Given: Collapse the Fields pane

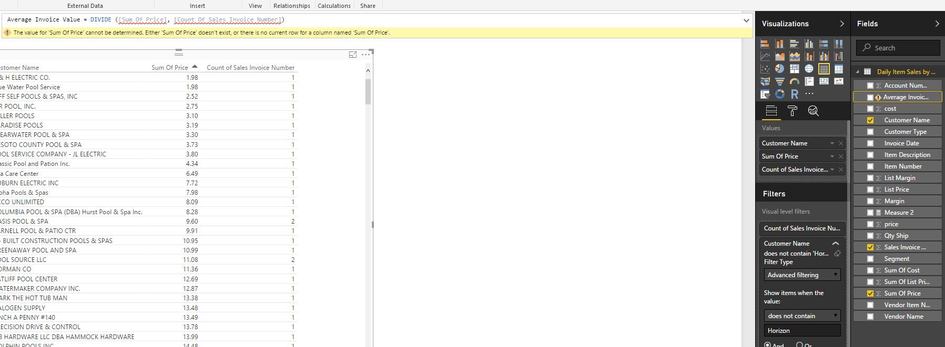Looking at the screenshot, I should pos(937,24).
